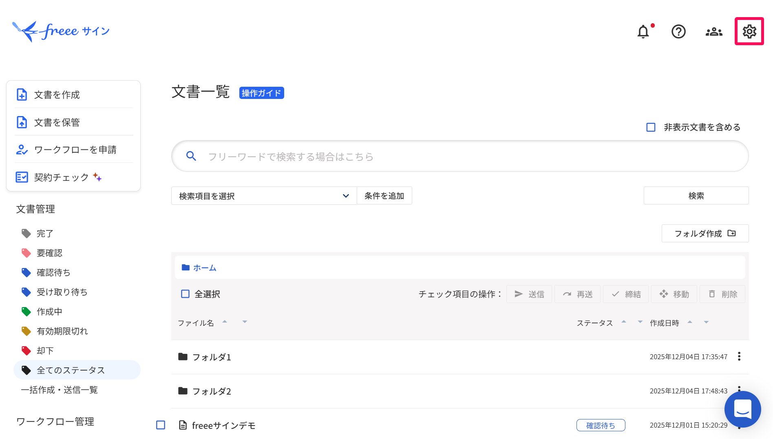Screen dimensions: 773x439
Task: Open the 検索項目を選択 dropdown
Action: (x=264, y=196)
